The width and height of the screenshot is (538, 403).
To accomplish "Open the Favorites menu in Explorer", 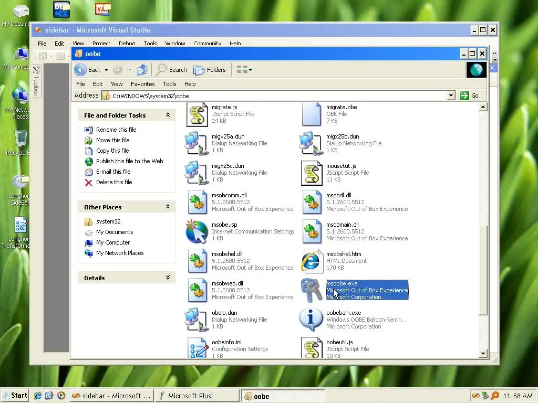I will 143,84.
